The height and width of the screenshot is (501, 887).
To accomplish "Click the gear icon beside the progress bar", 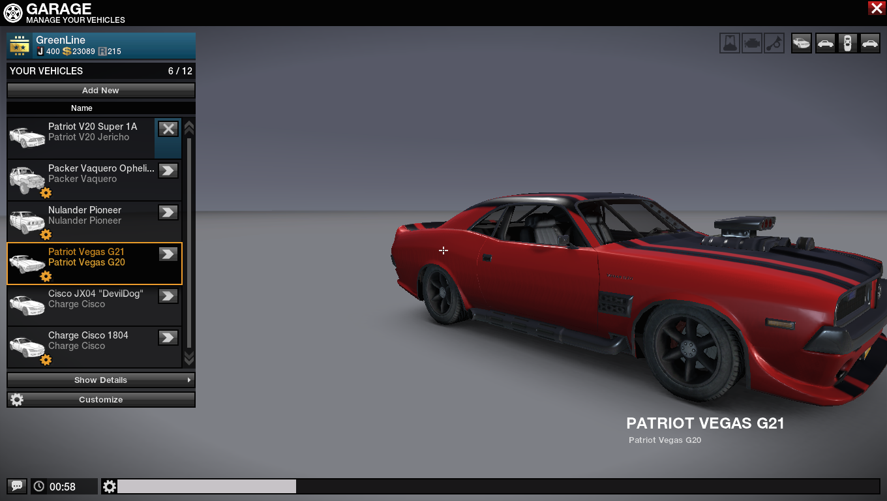I will click(110, 486).
